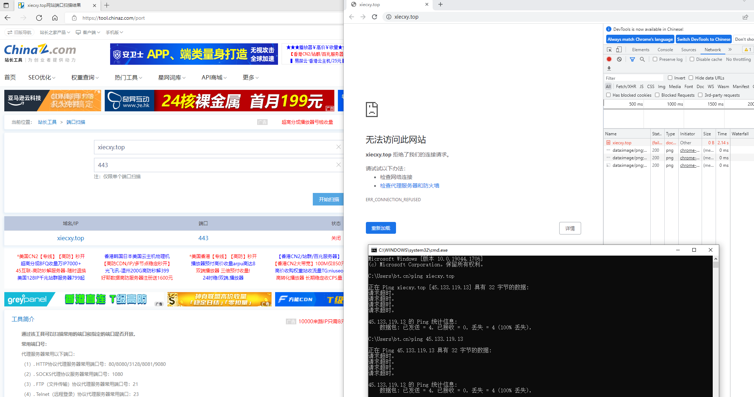This screenshot has height=397, width=754.
Task: Toggle the device toolbar icon in DevTools
Action: [x=619, y=50]
